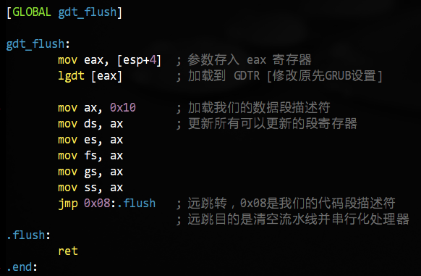Viewport: 421px width, 276px height.
Task: Place cursor on mov ss, ax line
Action: point(90,188)
